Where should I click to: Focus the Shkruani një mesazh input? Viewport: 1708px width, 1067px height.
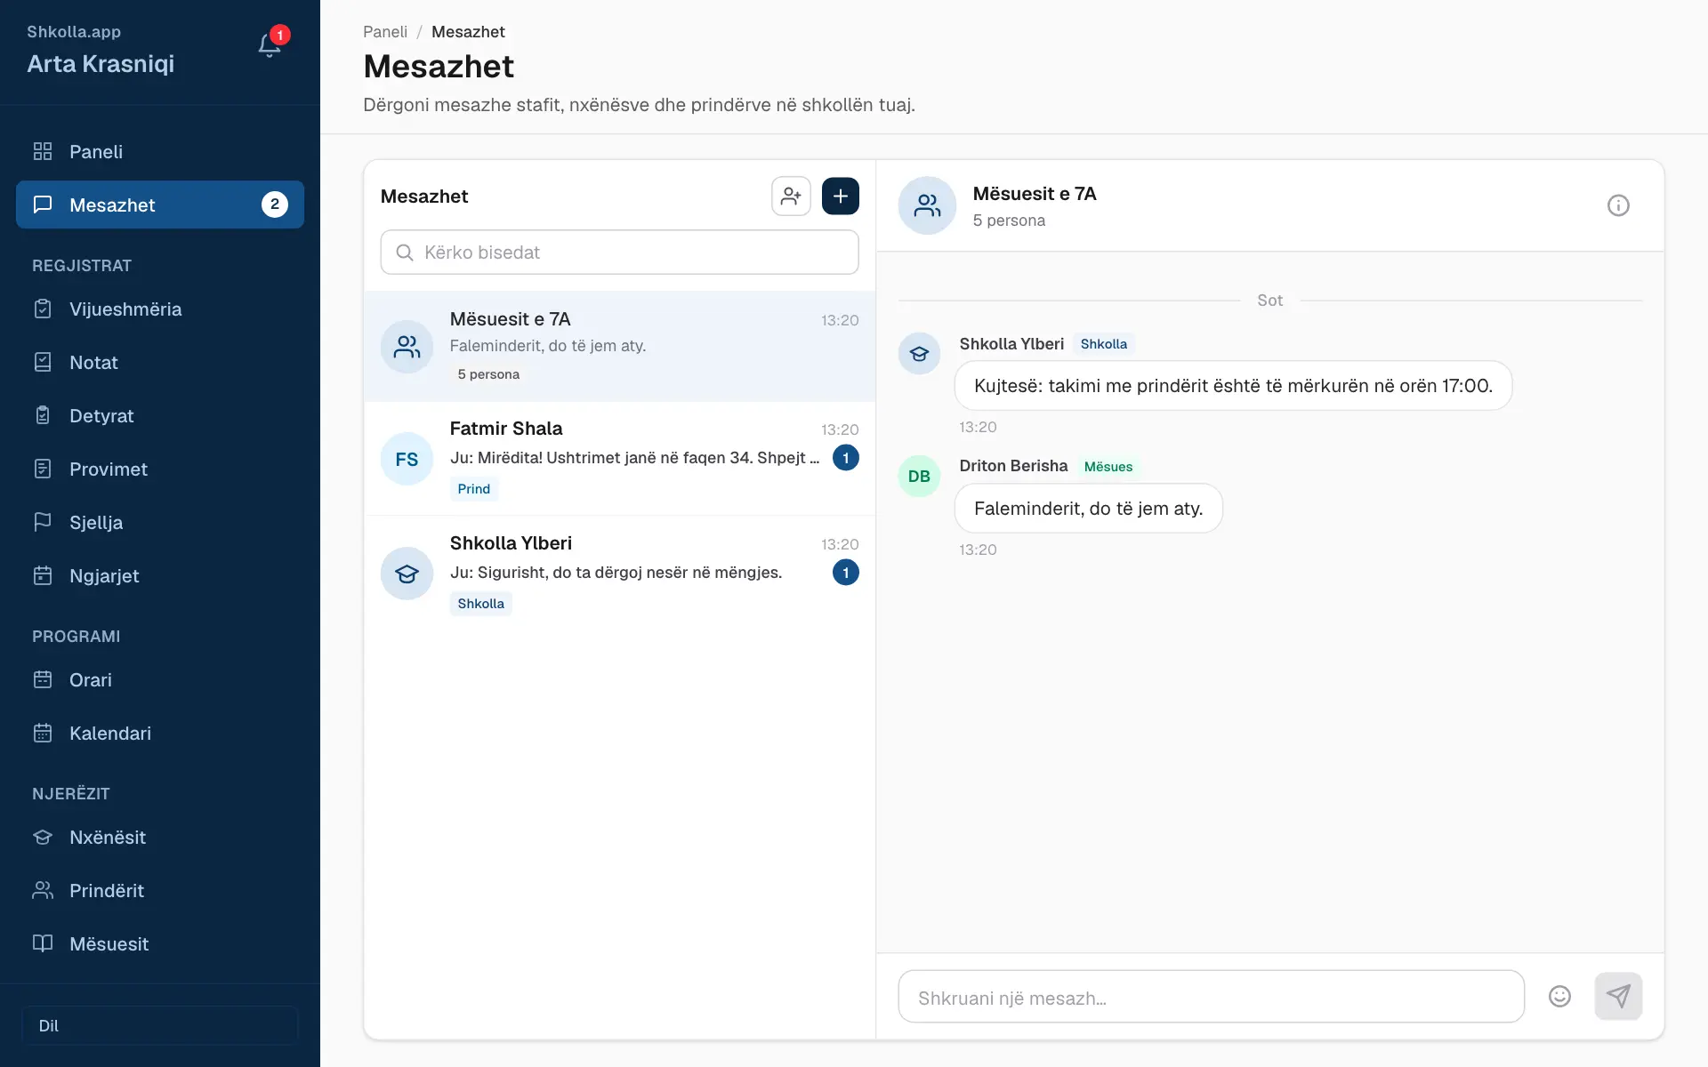point(1212,997)
